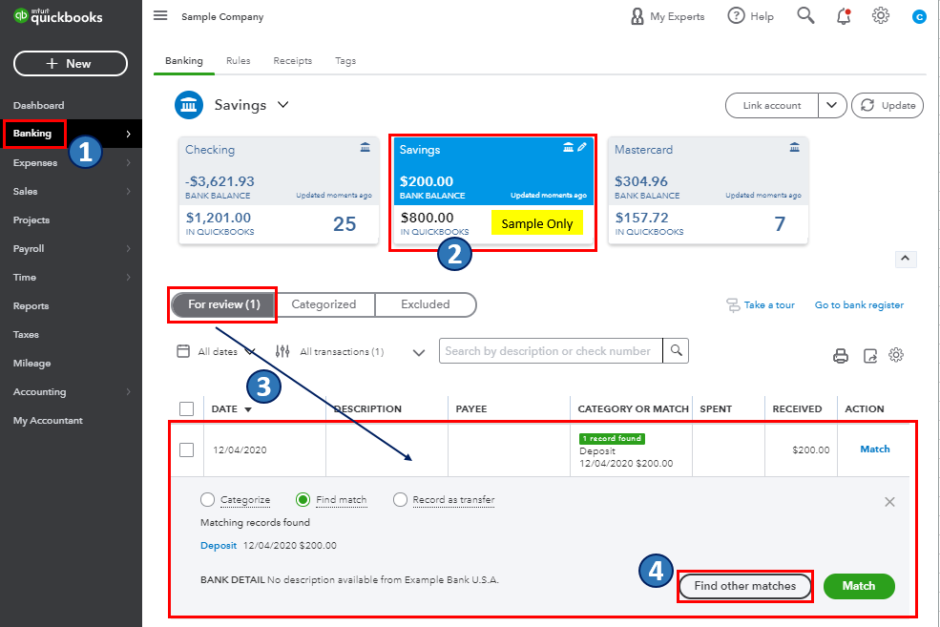Expand the All transactions filter dropdown
The width and height of the screenshot is (940, 627).
418,352
